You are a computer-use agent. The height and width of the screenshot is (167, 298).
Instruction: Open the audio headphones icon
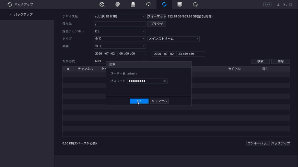click(x=195, y=4)
